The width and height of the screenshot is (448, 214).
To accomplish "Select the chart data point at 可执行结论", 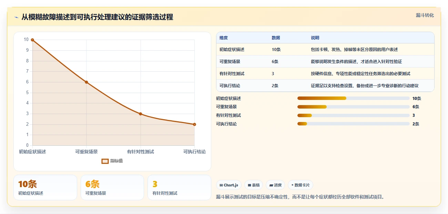I will point(194,124).
